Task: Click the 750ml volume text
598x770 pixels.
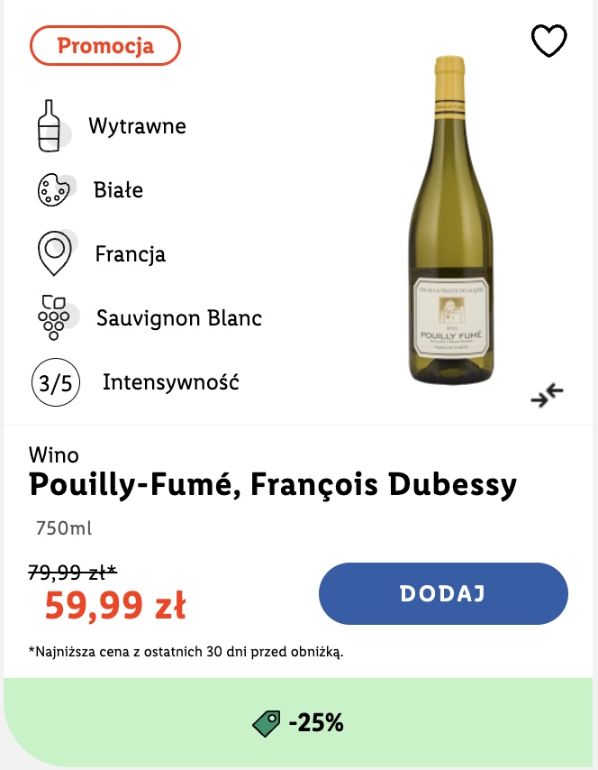Action: pyautogui.click(x=64, y=528)
